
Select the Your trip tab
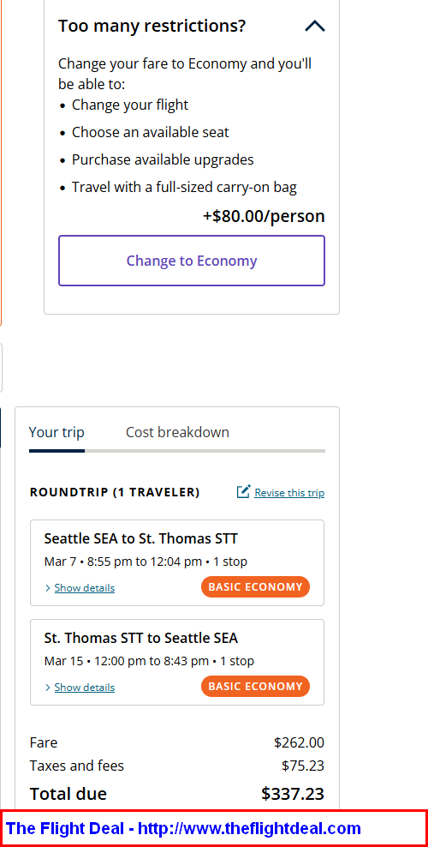56,432
